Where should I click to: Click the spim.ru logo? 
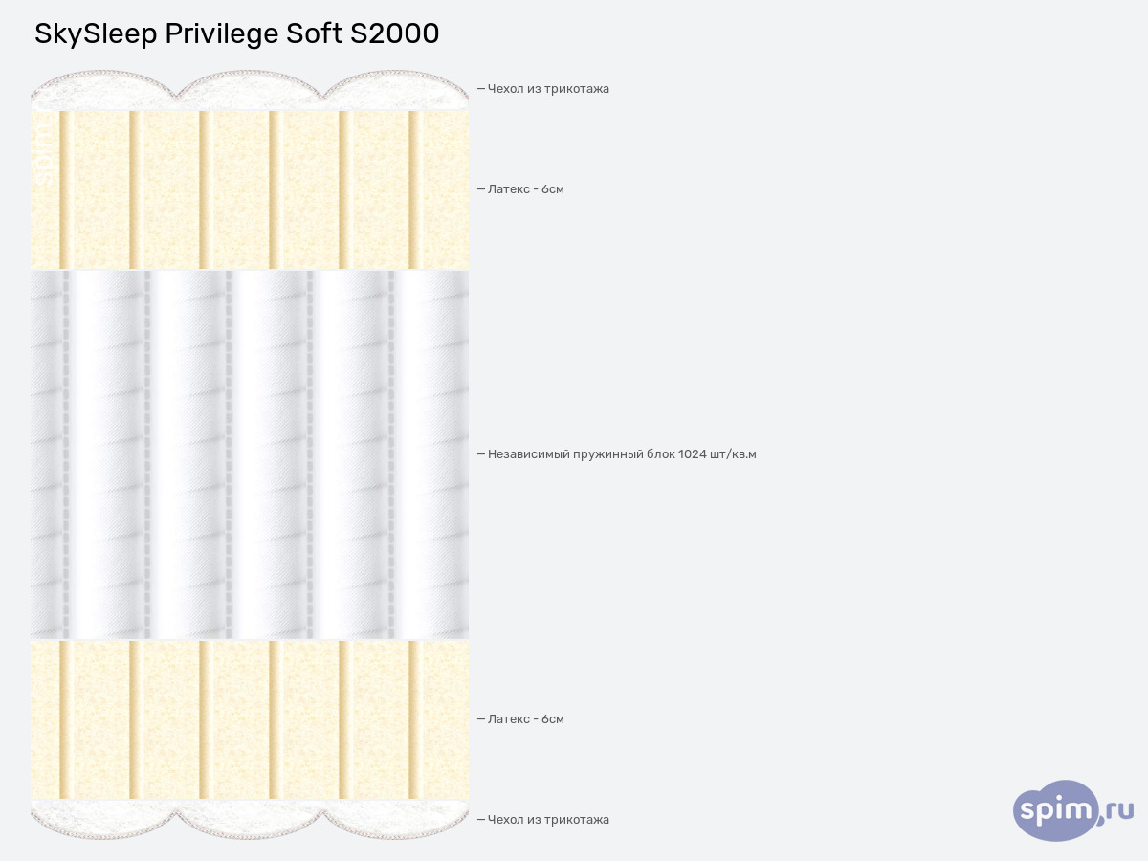coord(1073,811)
